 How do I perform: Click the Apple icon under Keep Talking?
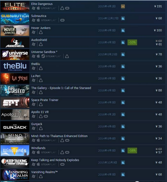tap(38, 164)
